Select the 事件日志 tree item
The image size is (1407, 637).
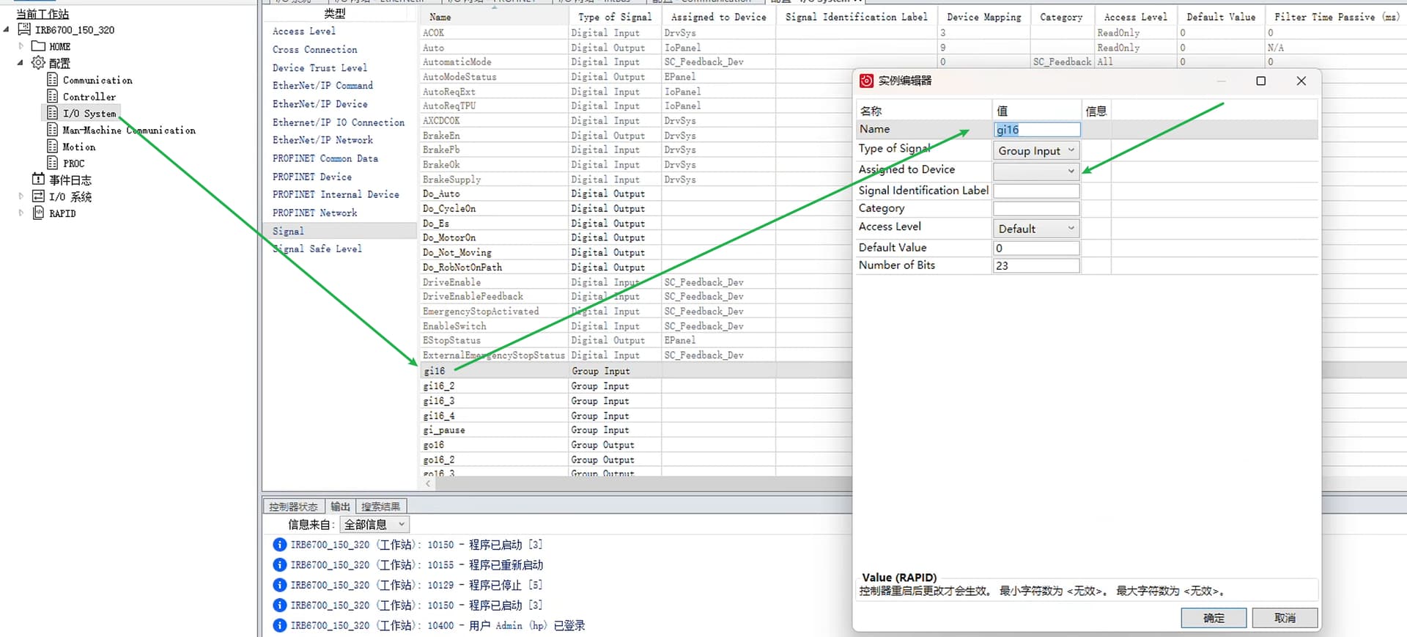[70, 180]
